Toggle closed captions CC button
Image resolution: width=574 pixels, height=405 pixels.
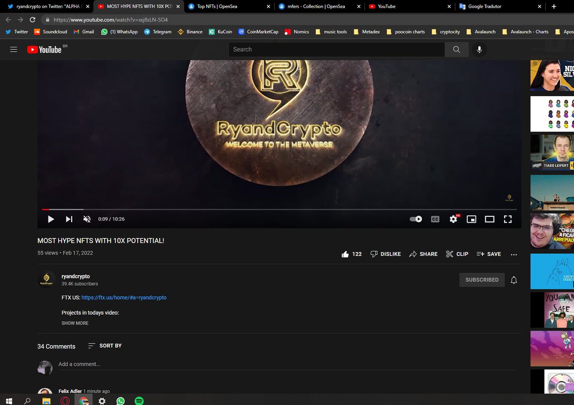435,219
